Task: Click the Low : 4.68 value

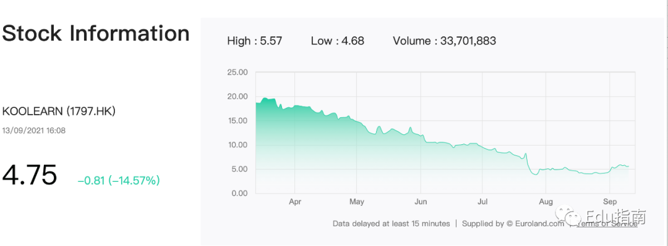Action: click(x=338, y=41)
